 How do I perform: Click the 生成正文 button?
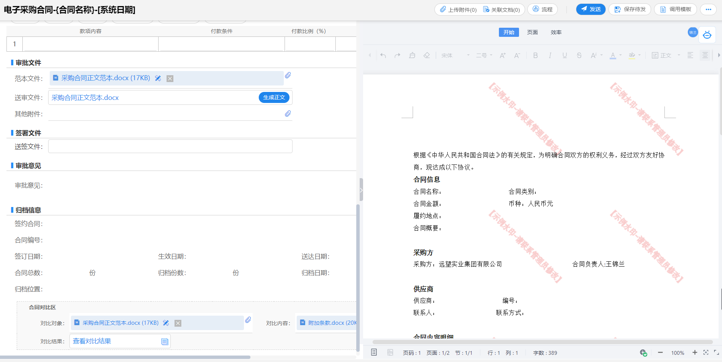pyautogui.click(x=274, y=97)
